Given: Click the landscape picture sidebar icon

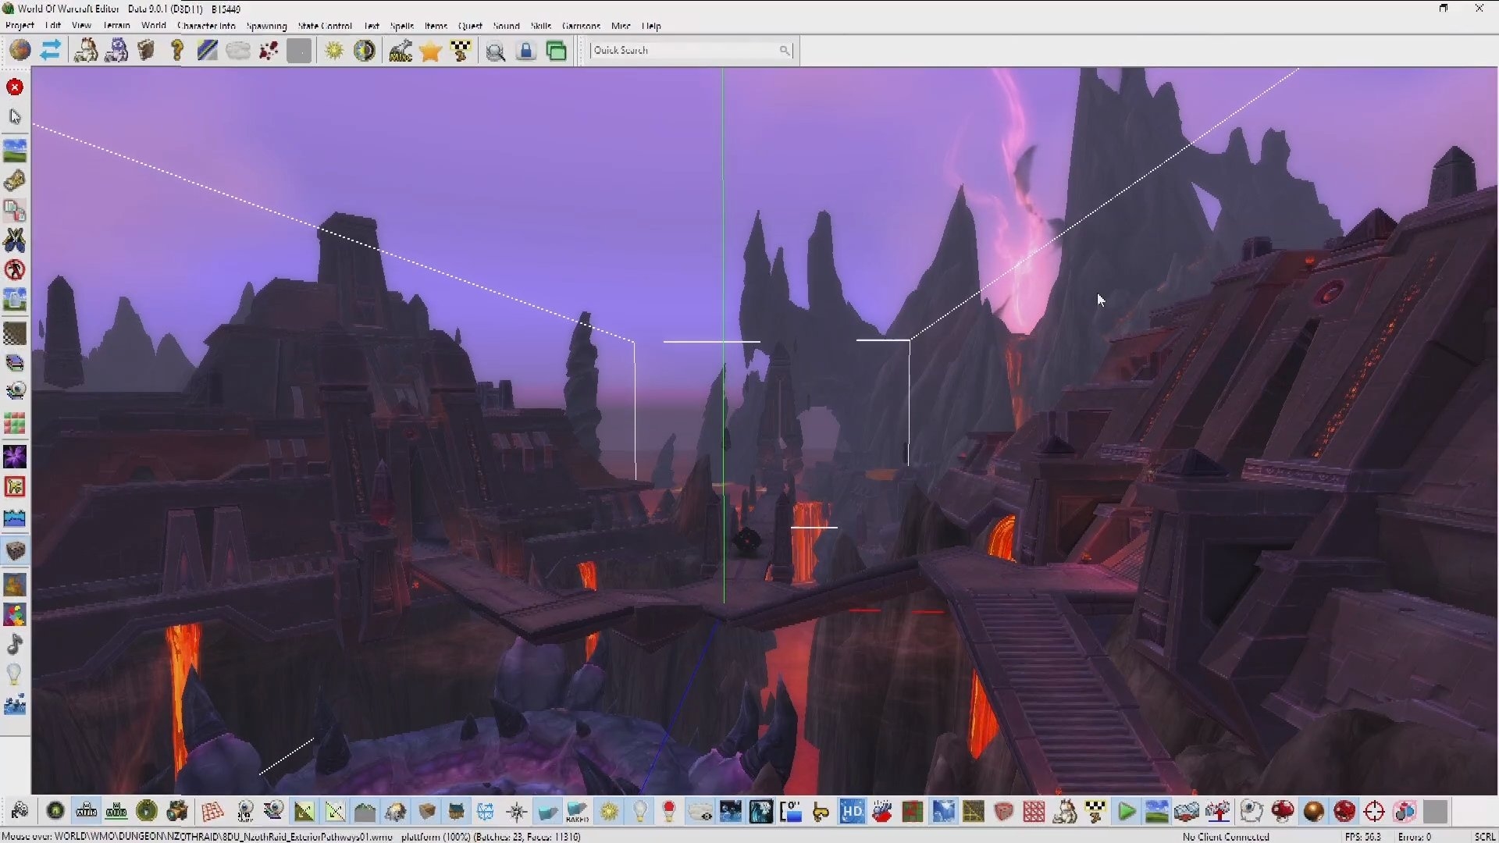Looking at the screenshot, I should (x=15, y=150).
